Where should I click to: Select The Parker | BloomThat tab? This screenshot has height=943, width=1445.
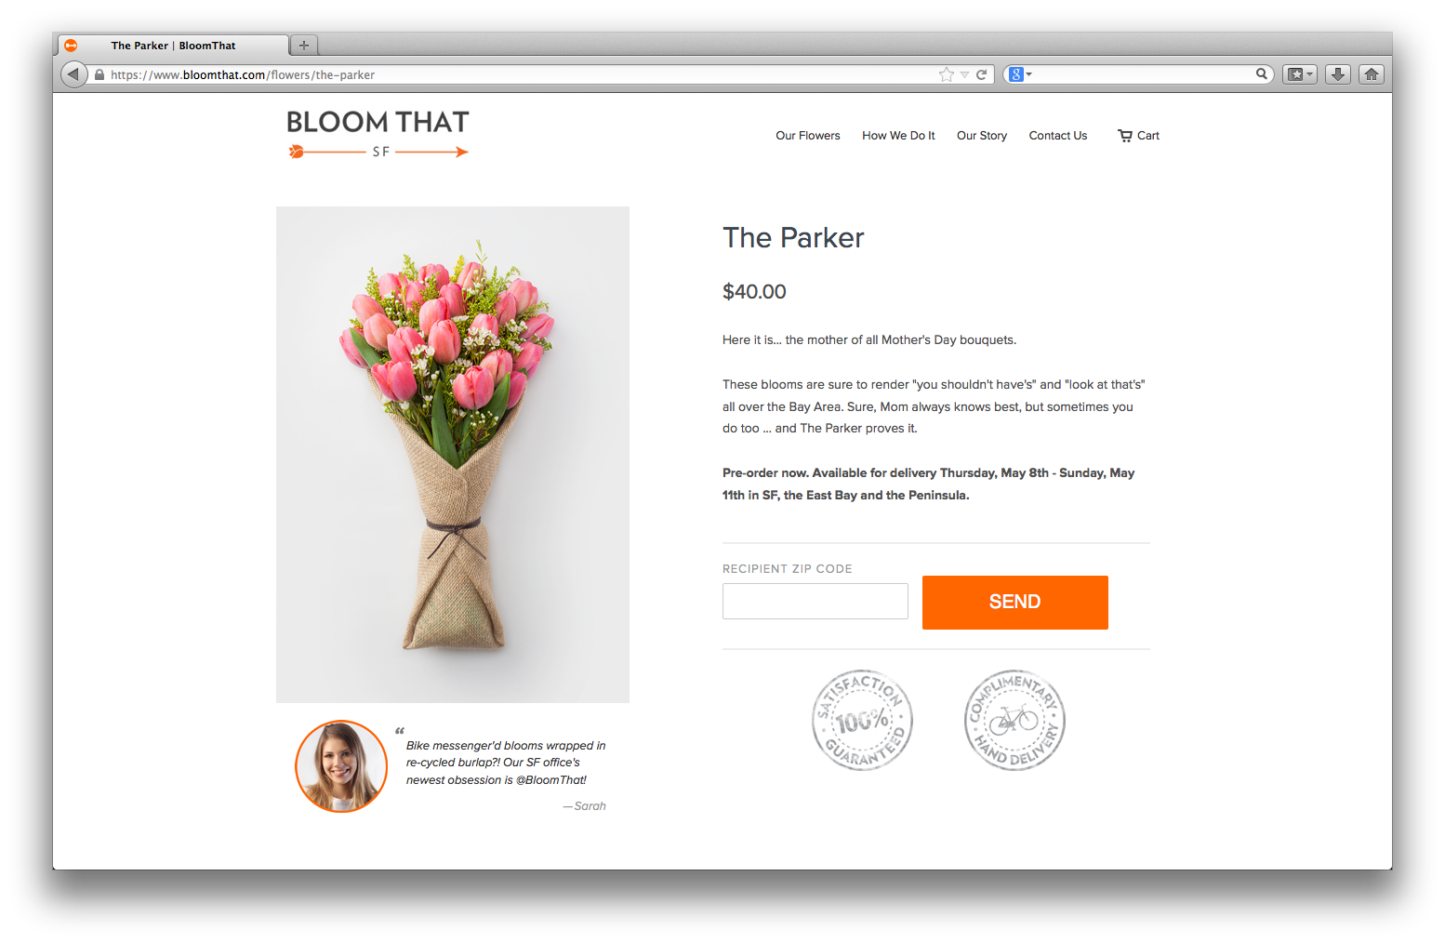173,45
